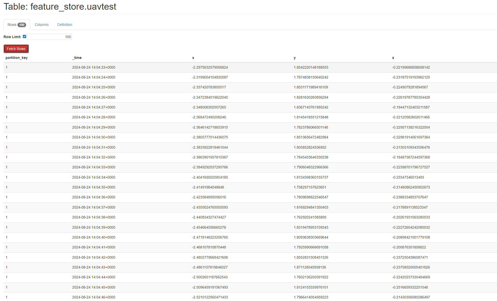Click the x column header

tap(193, 58)
